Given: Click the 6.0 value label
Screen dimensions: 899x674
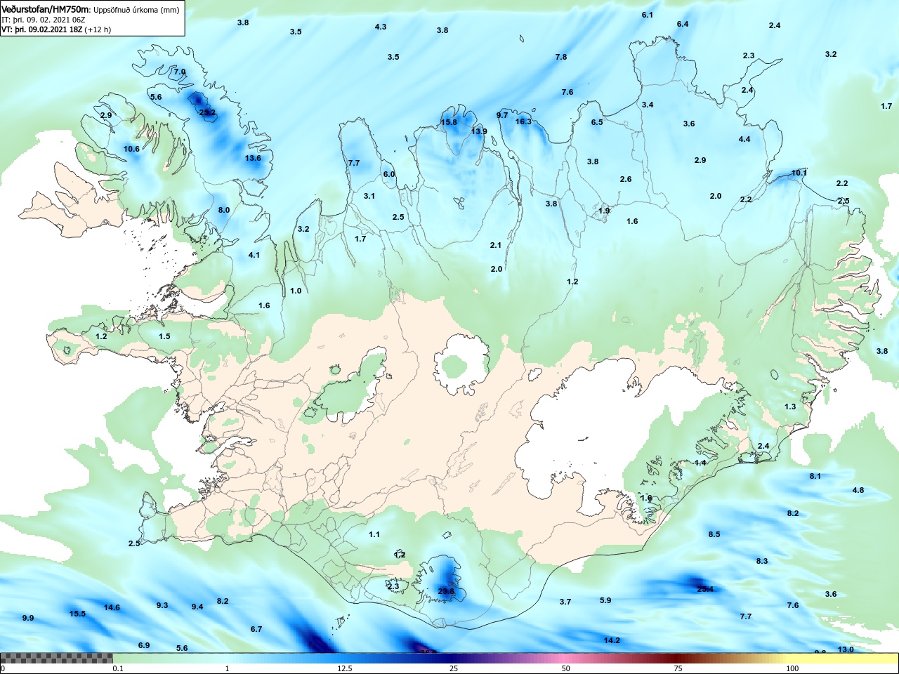Looking at the screenshot, I should click(x=389, y=174).
